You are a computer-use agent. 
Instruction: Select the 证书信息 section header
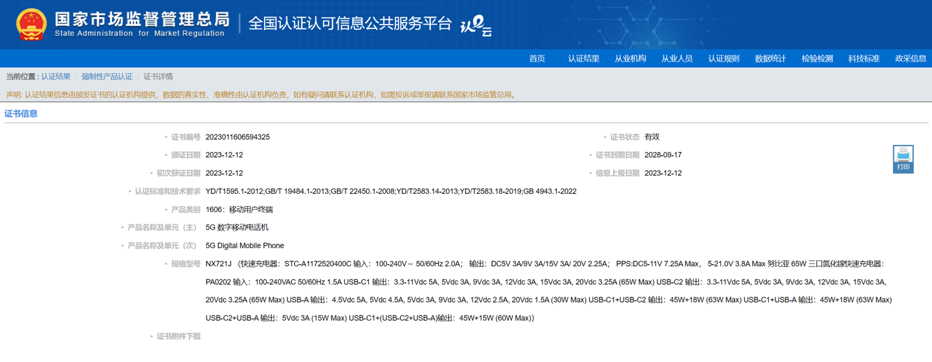21,114
